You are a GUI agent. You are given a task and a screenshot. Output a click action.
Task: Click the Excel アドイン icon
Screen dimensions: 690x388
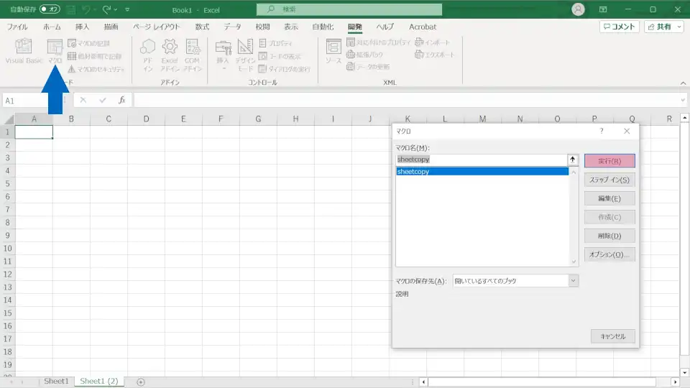click(170, 54)
